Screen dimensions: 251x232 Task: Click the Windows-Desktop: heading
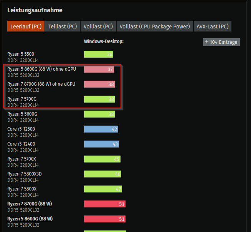[104, 41]
